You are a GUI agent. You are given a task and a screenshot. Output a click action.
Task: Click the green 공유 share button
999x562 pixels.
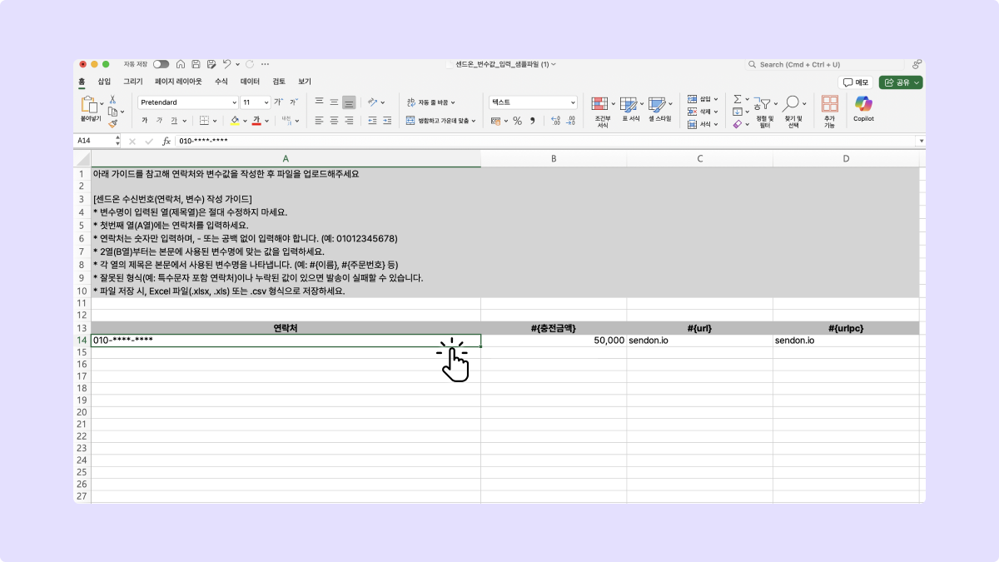point(900,82)
